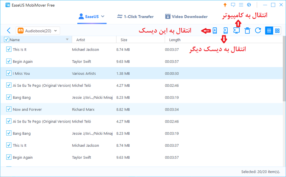Click the refresh icon
This screenshot has width=286, height=177.
point(258,30)
